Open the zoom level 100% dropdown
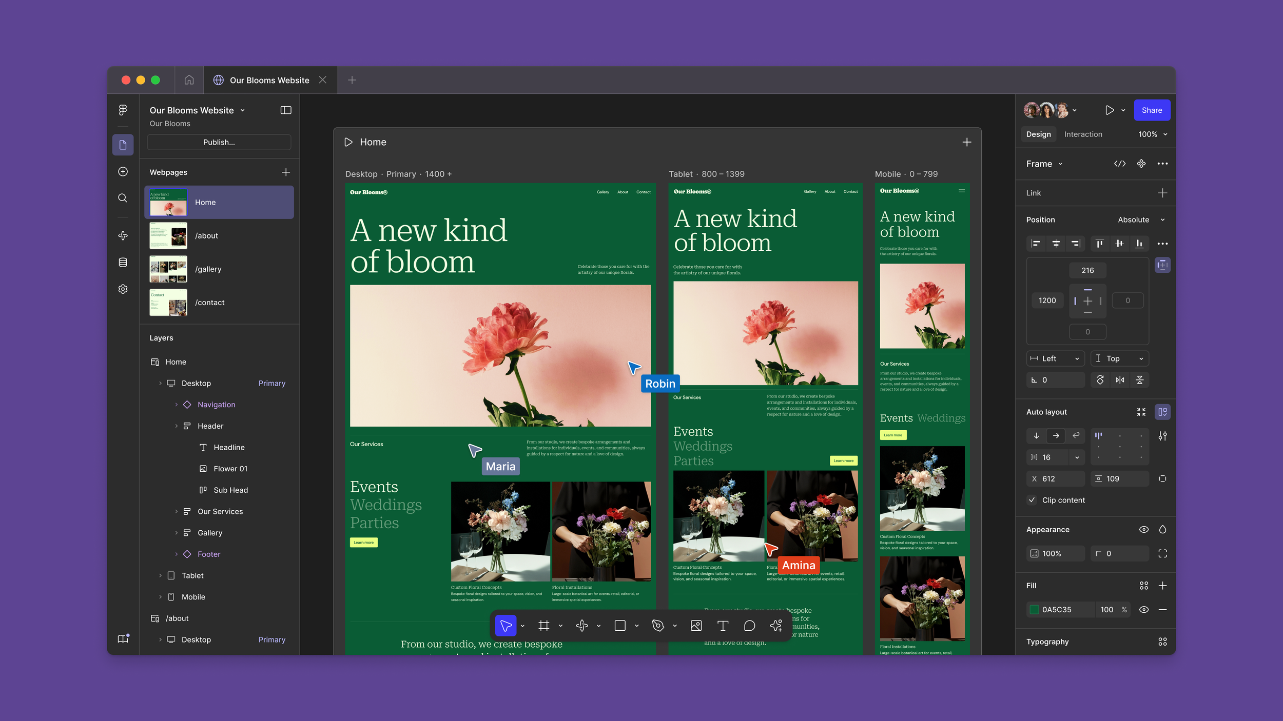 coord(1152,134)
